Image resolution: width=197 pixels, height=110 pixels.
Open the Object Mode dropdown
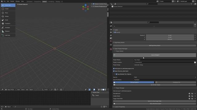[10, 90]
